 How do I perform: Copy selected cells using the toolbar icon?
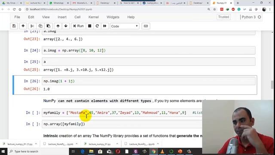point(40,26)
